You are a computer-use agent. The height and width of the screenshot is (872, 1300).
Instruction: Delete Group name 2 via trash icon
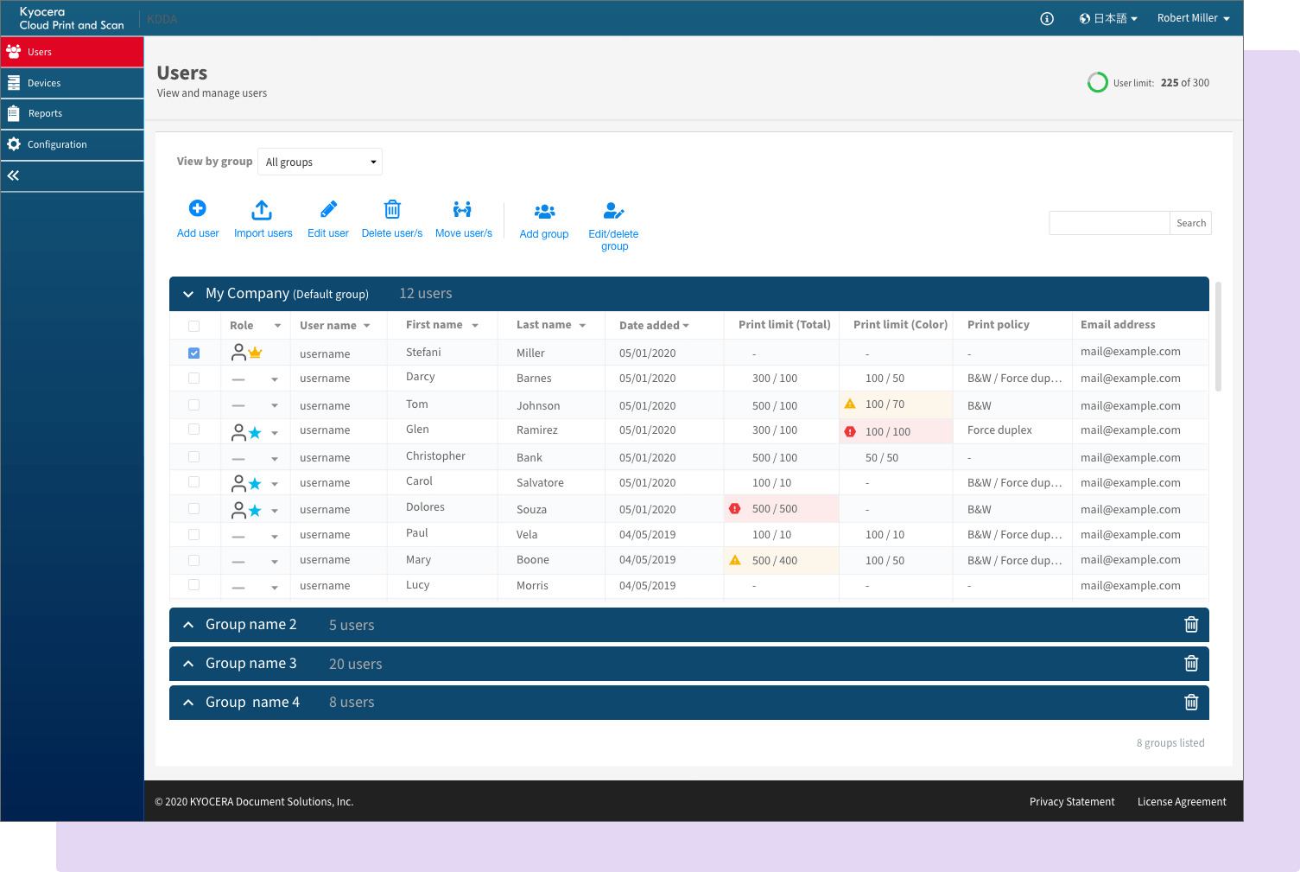tap(1191, 625)
